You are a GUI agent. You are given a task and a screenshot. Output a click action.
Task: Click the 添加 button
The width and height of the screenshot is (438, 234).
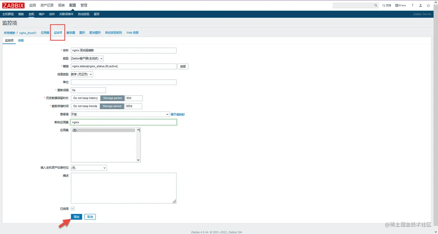[76, 217]
